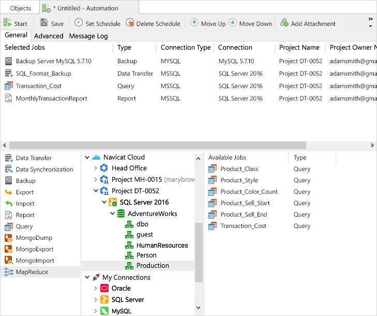The image size is (377, 316).
Task: Collapse the AdventureWorks database node
Action: (x=112, y=214)
